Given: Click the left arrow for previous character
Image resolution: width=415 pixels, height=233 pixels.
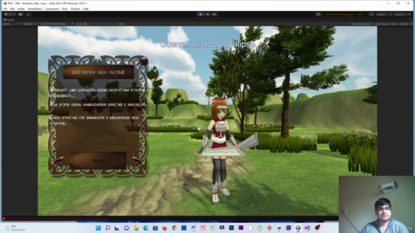Looking at the screenshot, I should [59, 161].
